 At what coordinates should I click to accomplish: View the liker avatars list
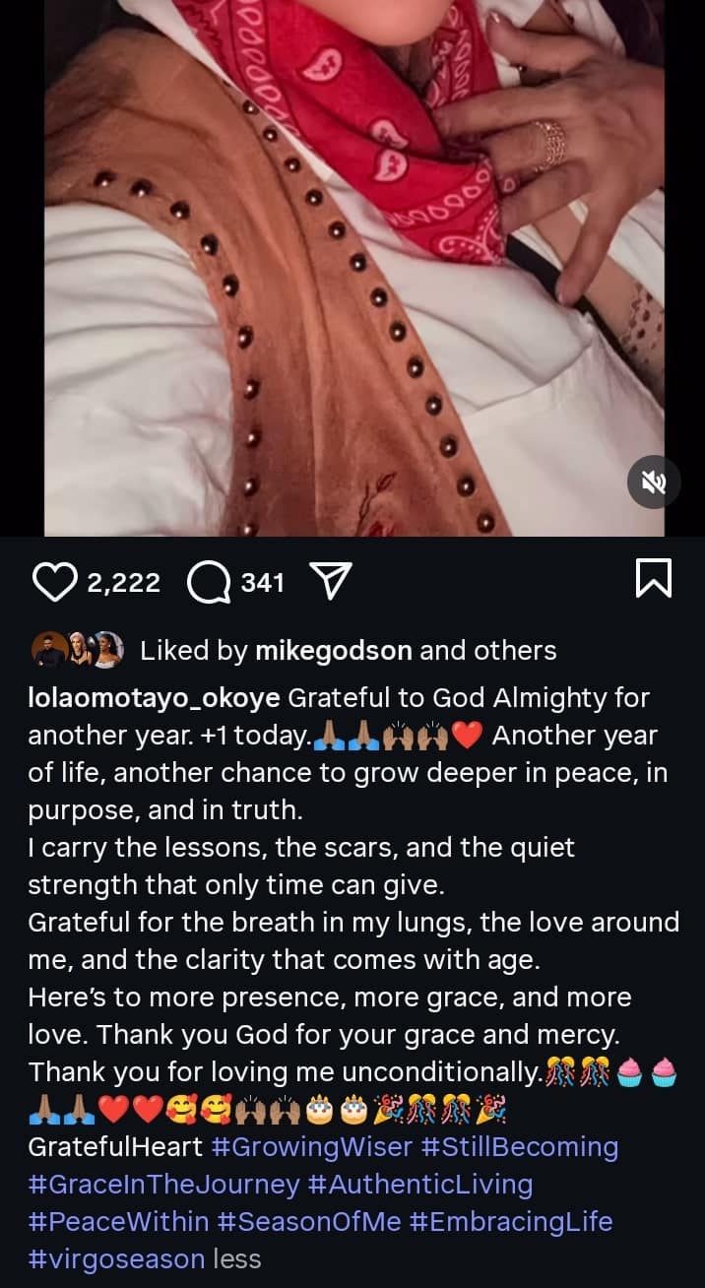click(83, 649)
